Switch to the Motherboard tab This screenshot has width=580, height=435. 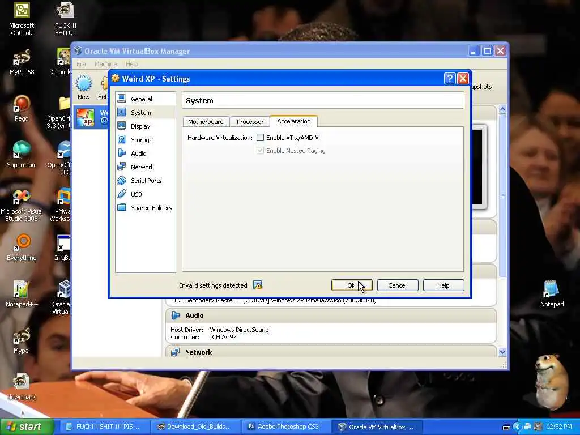206,122
